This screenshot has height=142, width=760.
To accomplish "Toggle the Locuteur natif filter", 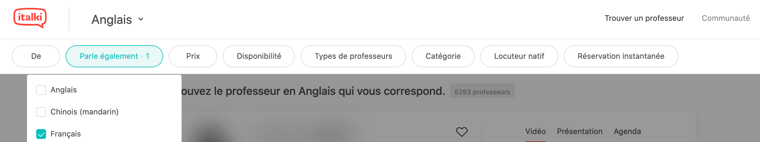I will click(519, 56).
